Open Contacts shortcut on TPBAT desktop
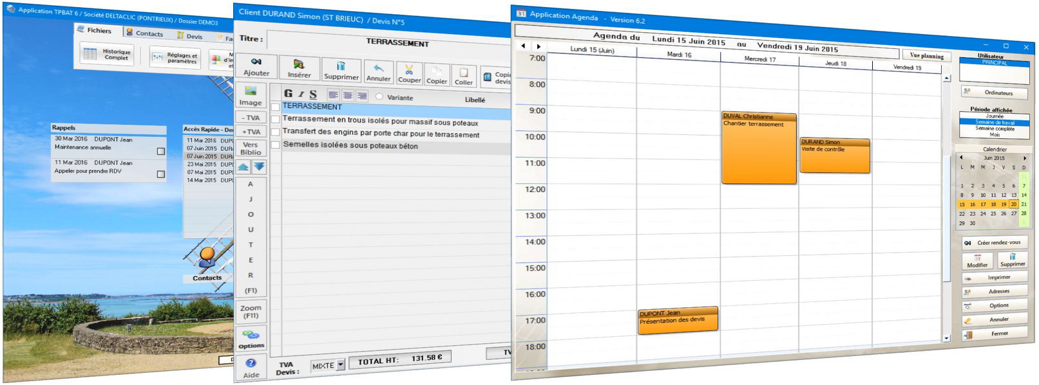 coord(207,264)
